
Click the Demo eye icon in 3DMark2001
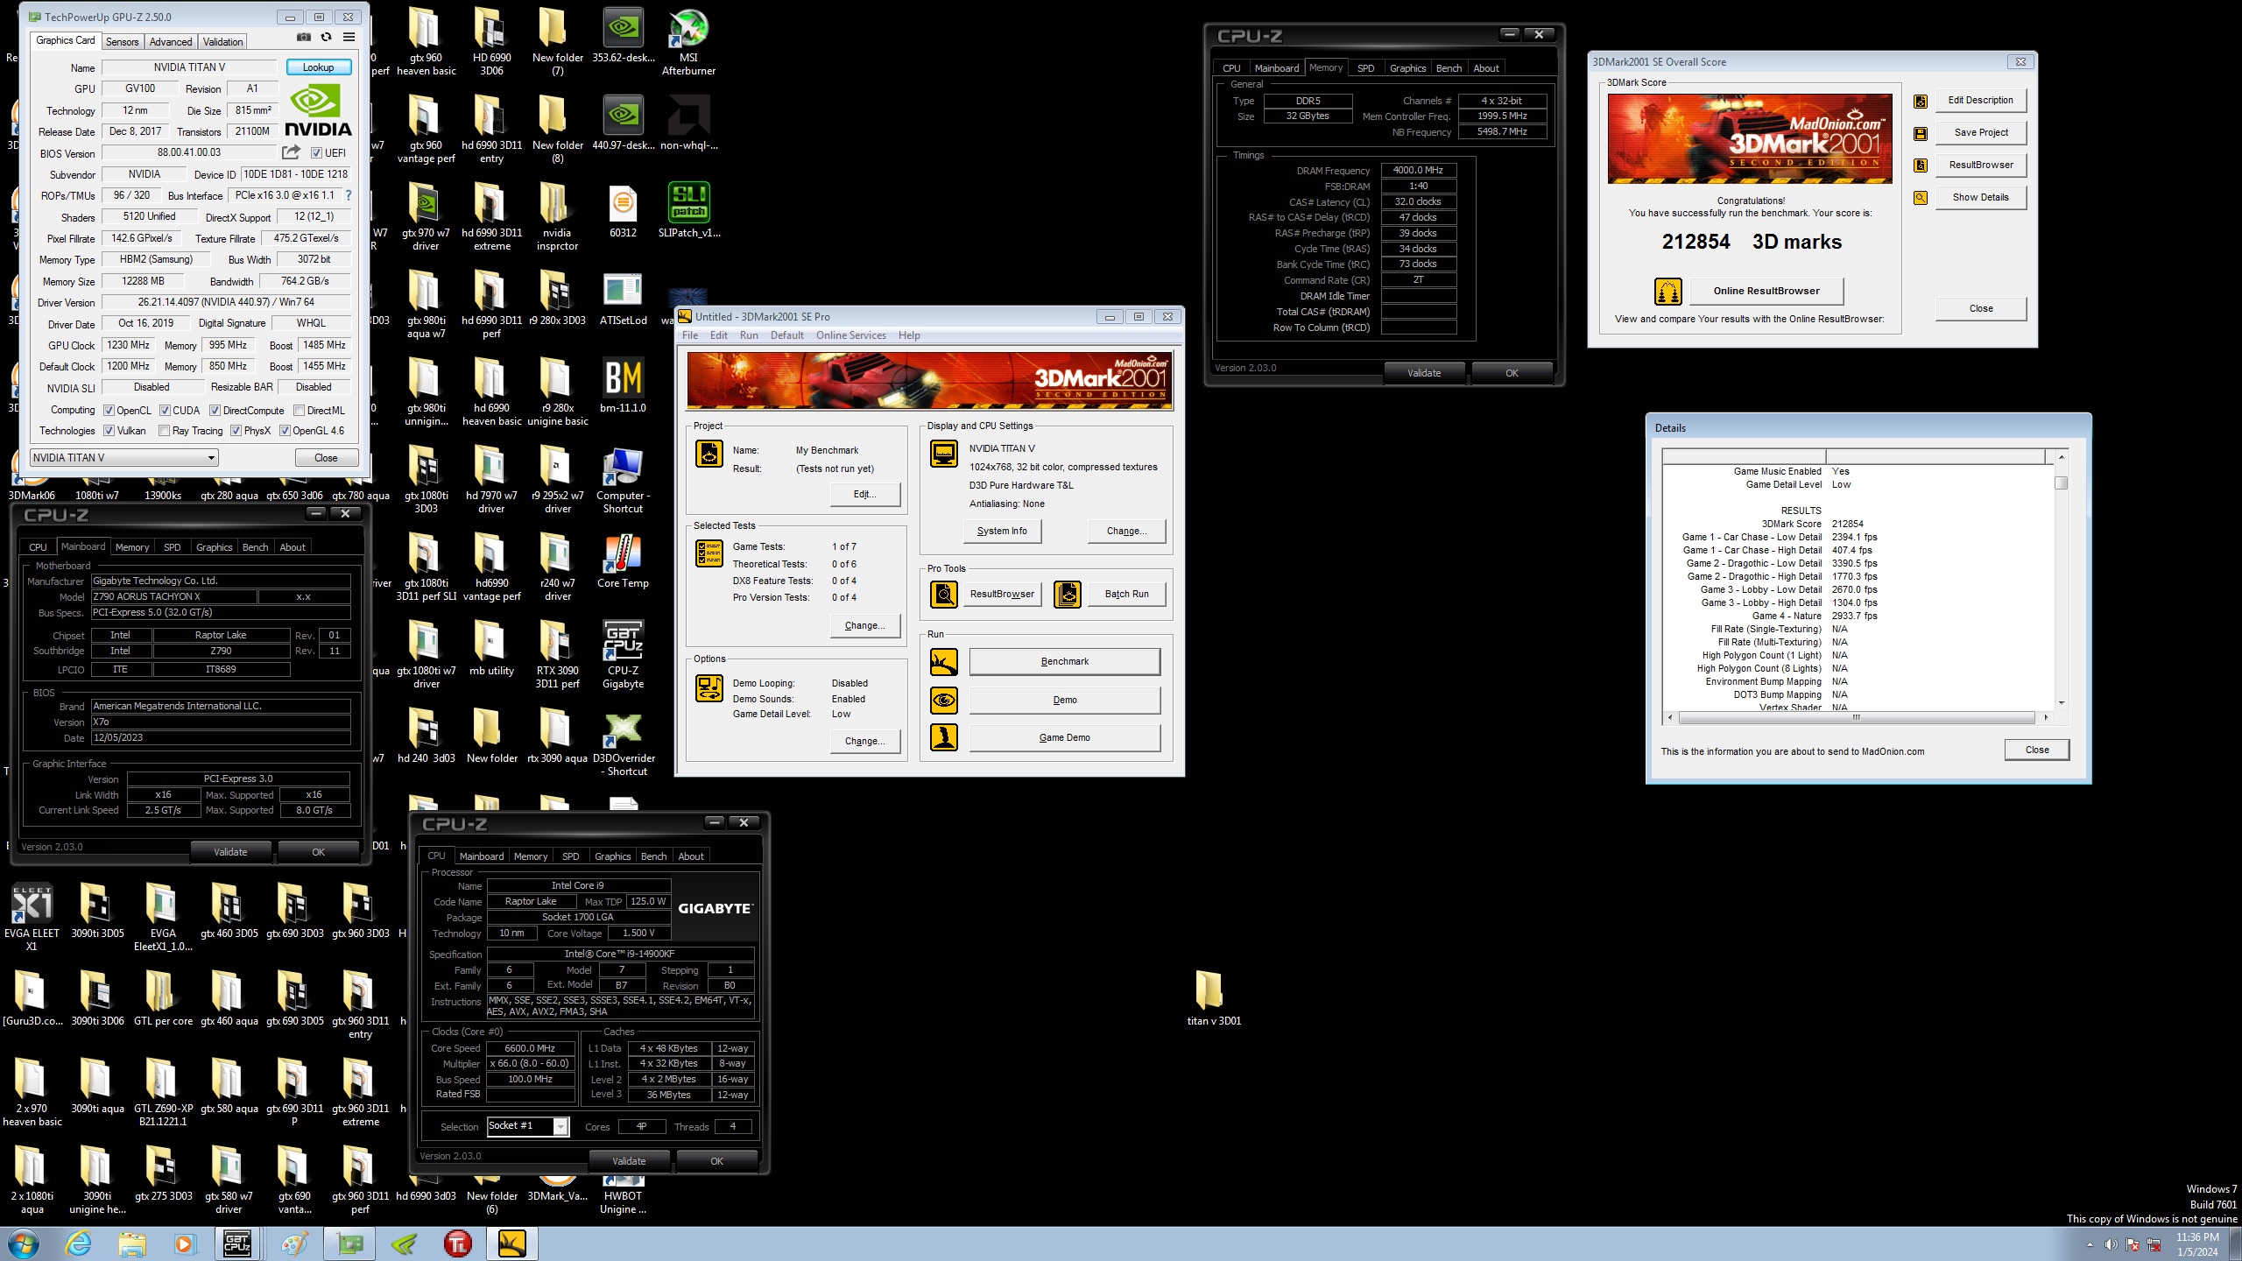pyautogui.click(x=944, y=700)
